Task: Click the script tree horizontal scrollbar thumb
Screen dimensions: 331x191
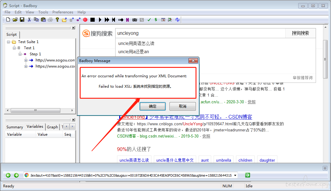Action: tap(36, 110)
